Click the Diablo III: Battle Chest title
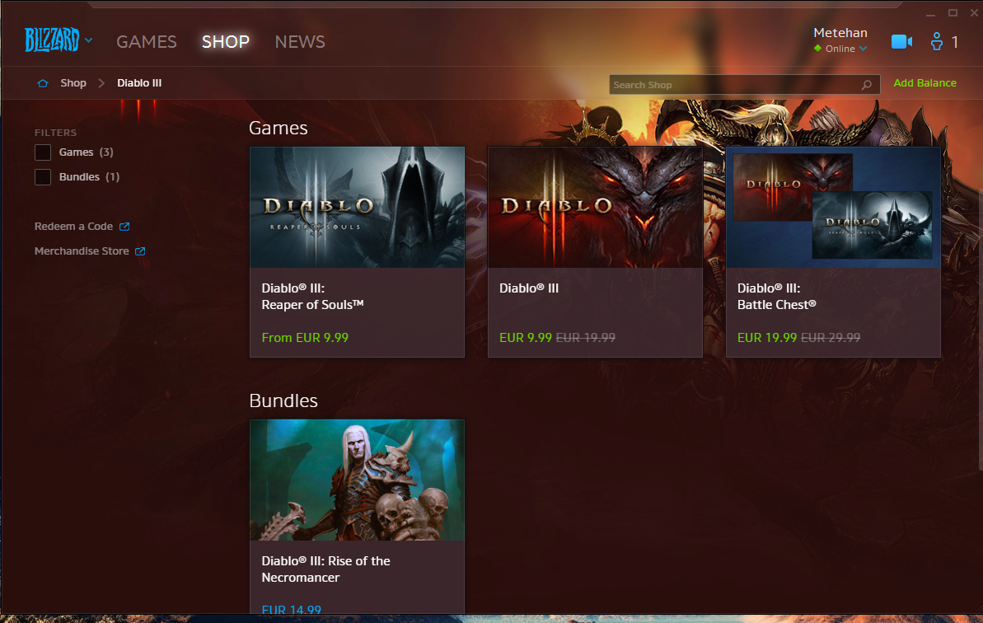The width and height of the screenshot is (983, 623). click(x=777, y=297)
